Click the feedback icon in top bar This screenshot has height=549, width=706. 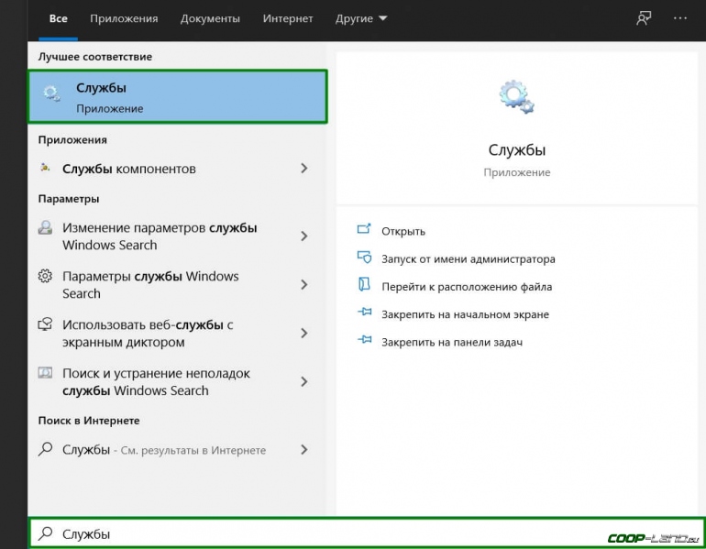644,18
